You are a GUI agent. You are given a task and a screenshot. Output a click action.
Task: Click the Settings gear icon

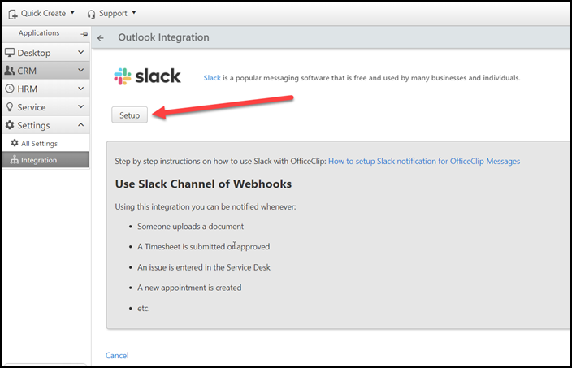tap(10, 125)
